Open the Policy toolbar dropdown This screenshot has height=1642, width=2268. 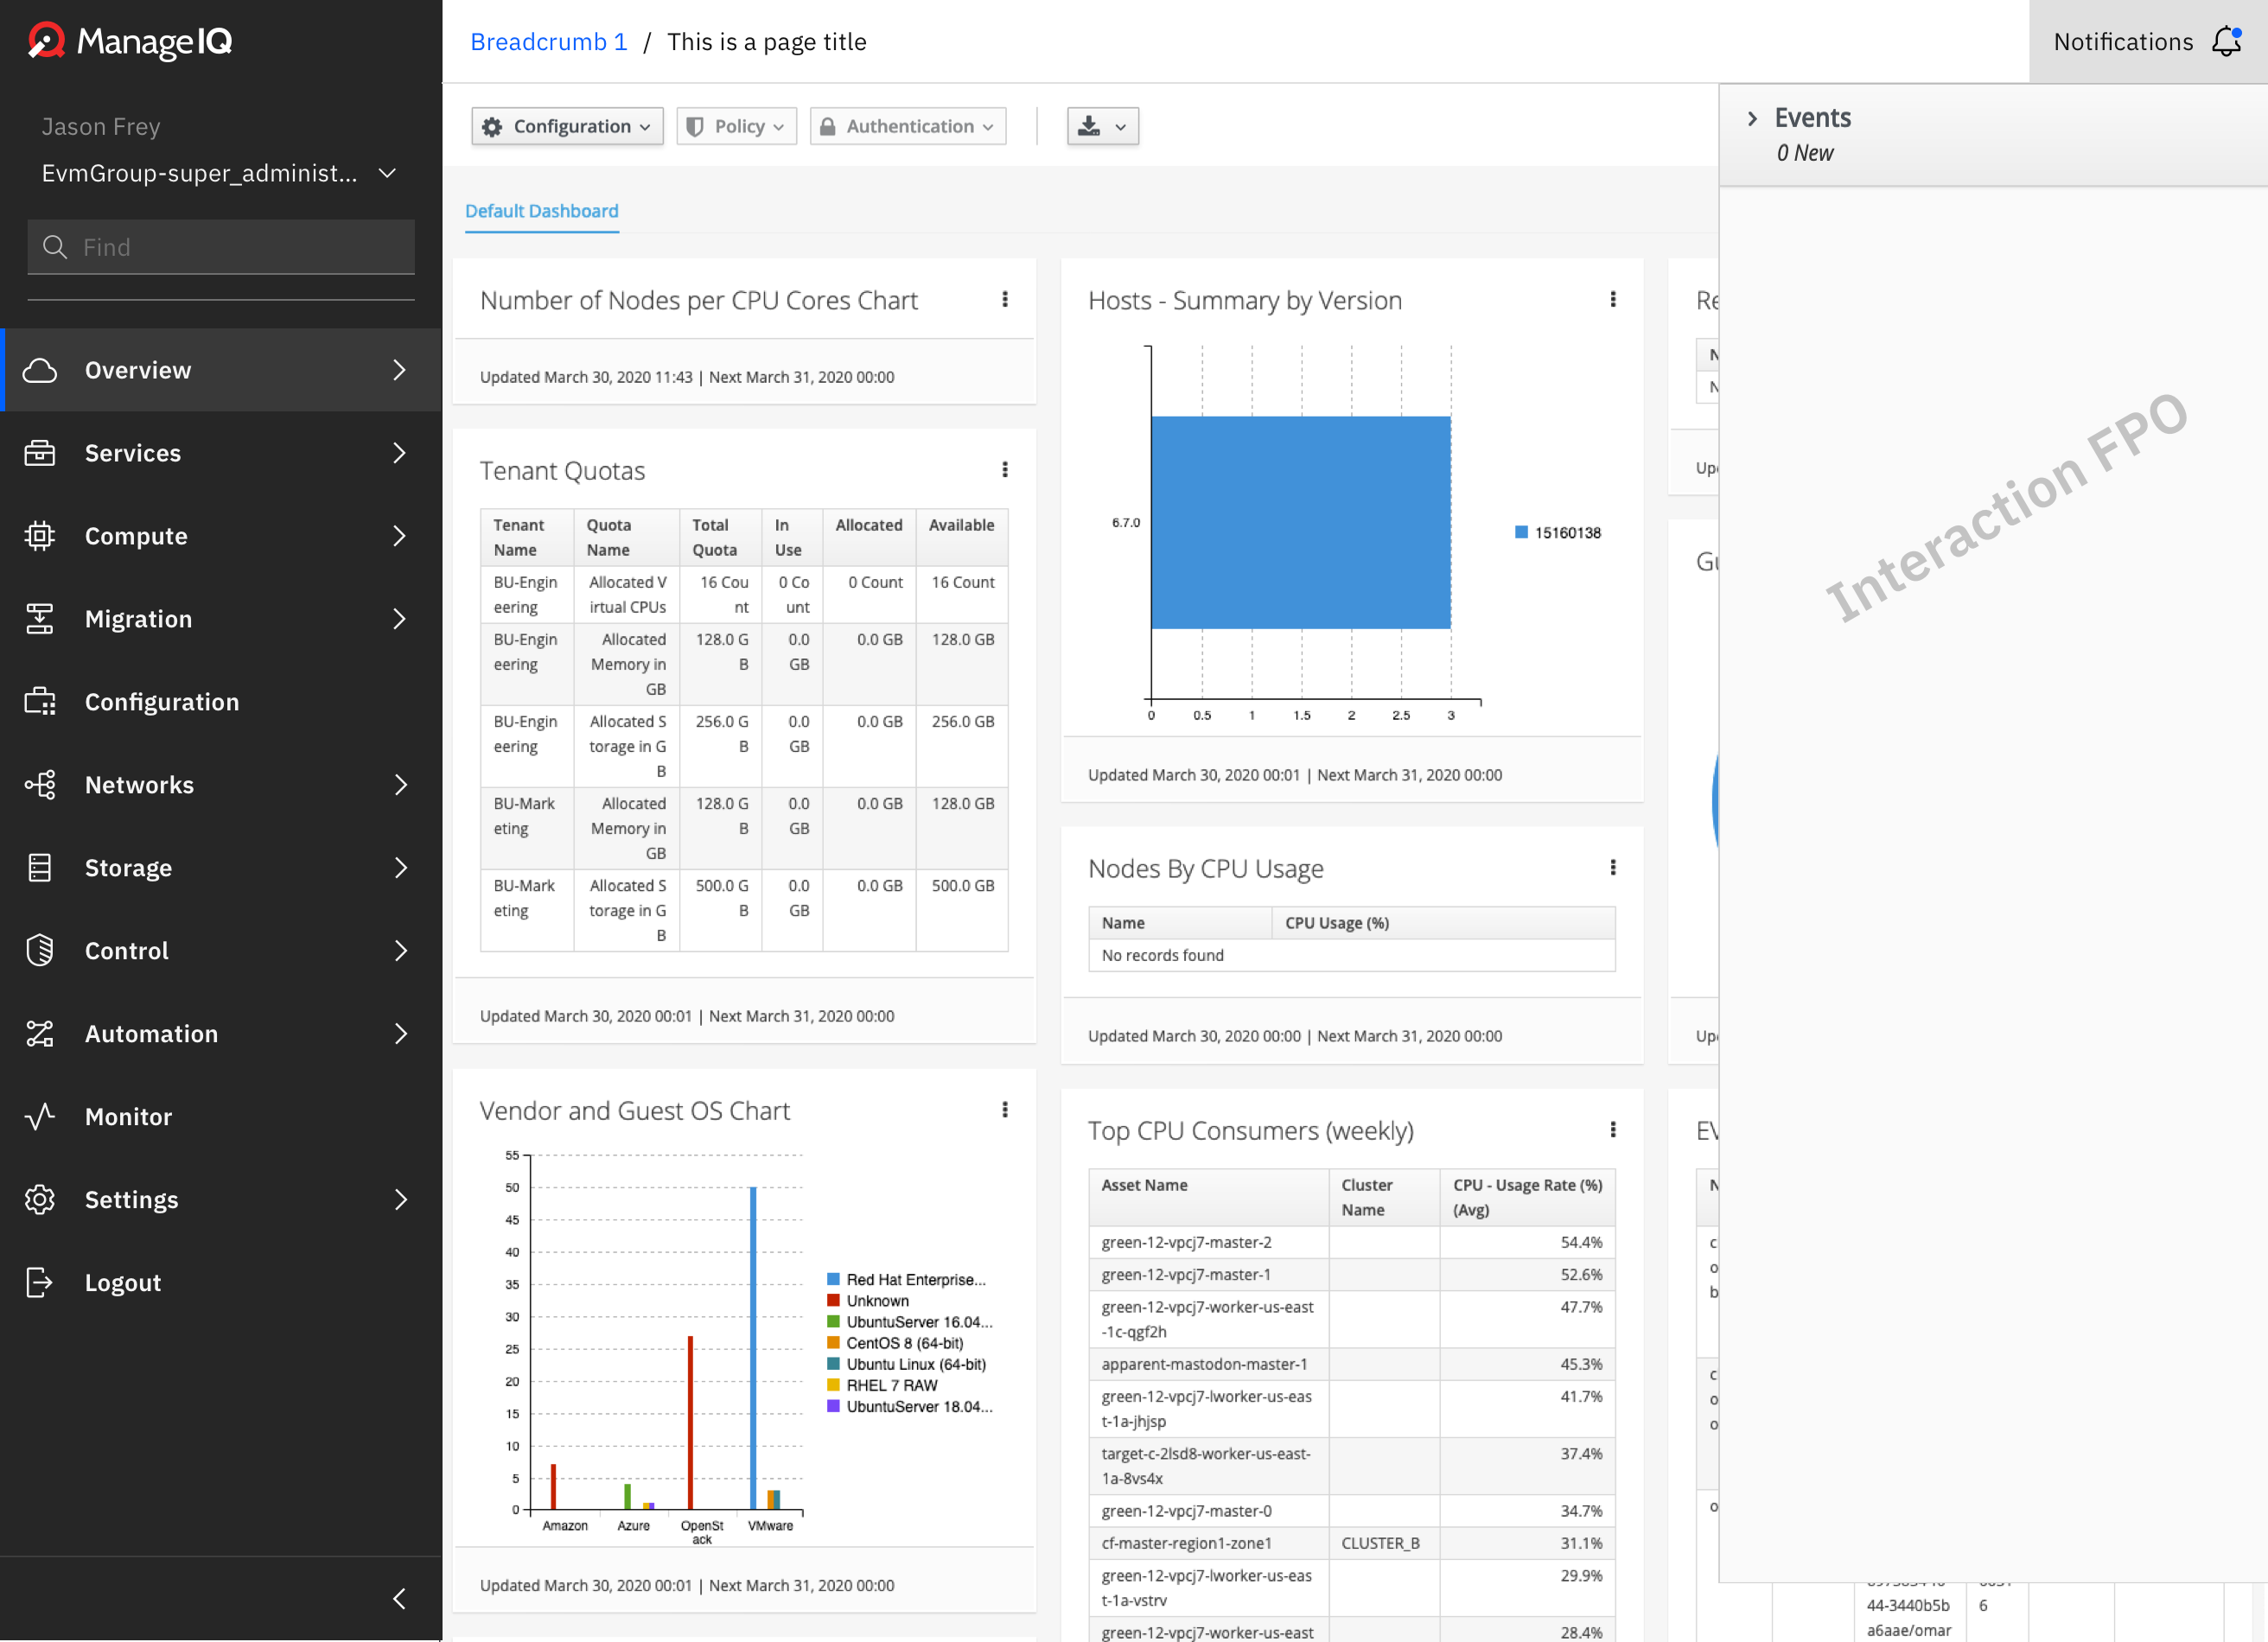pyautogui.click(x=737, y=126)
